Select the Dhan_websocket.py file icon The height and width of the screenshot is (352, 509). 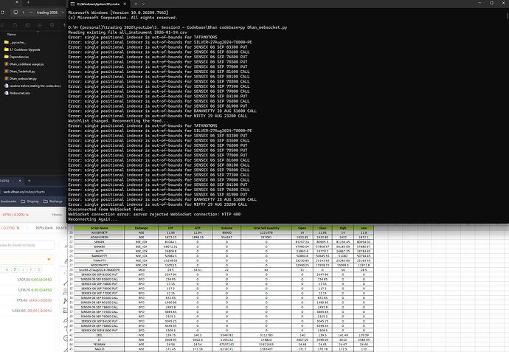coord(7,78)
